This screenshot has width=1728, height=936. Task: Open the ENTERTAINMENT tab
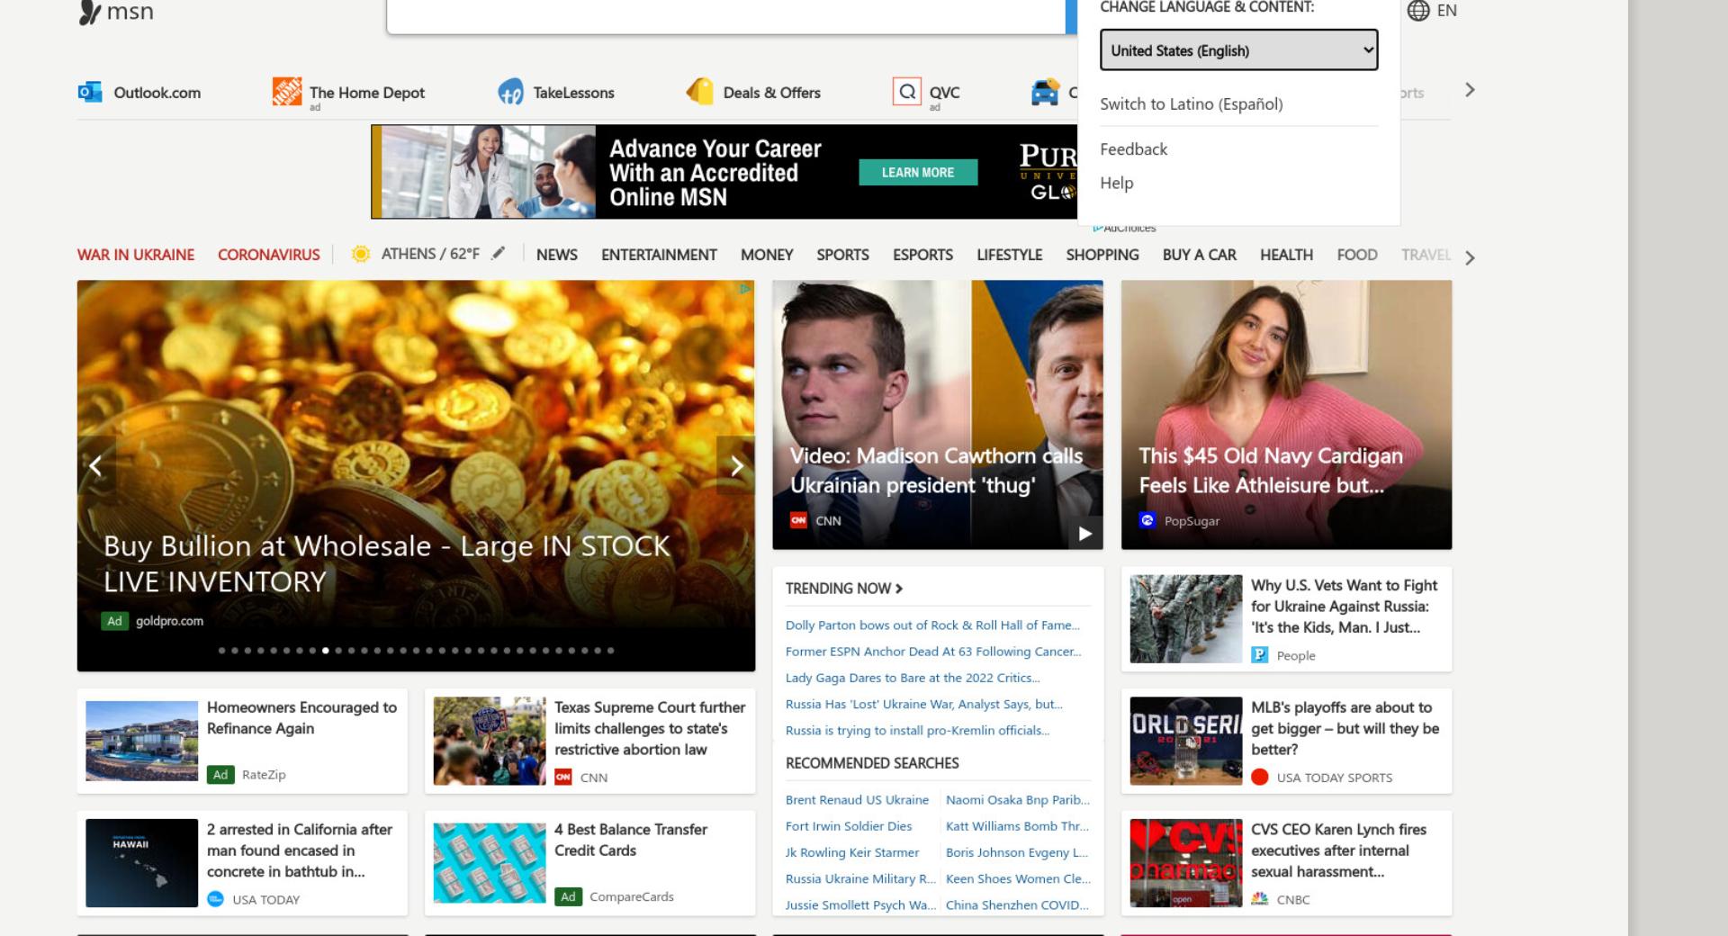pyautogui.click(x=659, y=255)
